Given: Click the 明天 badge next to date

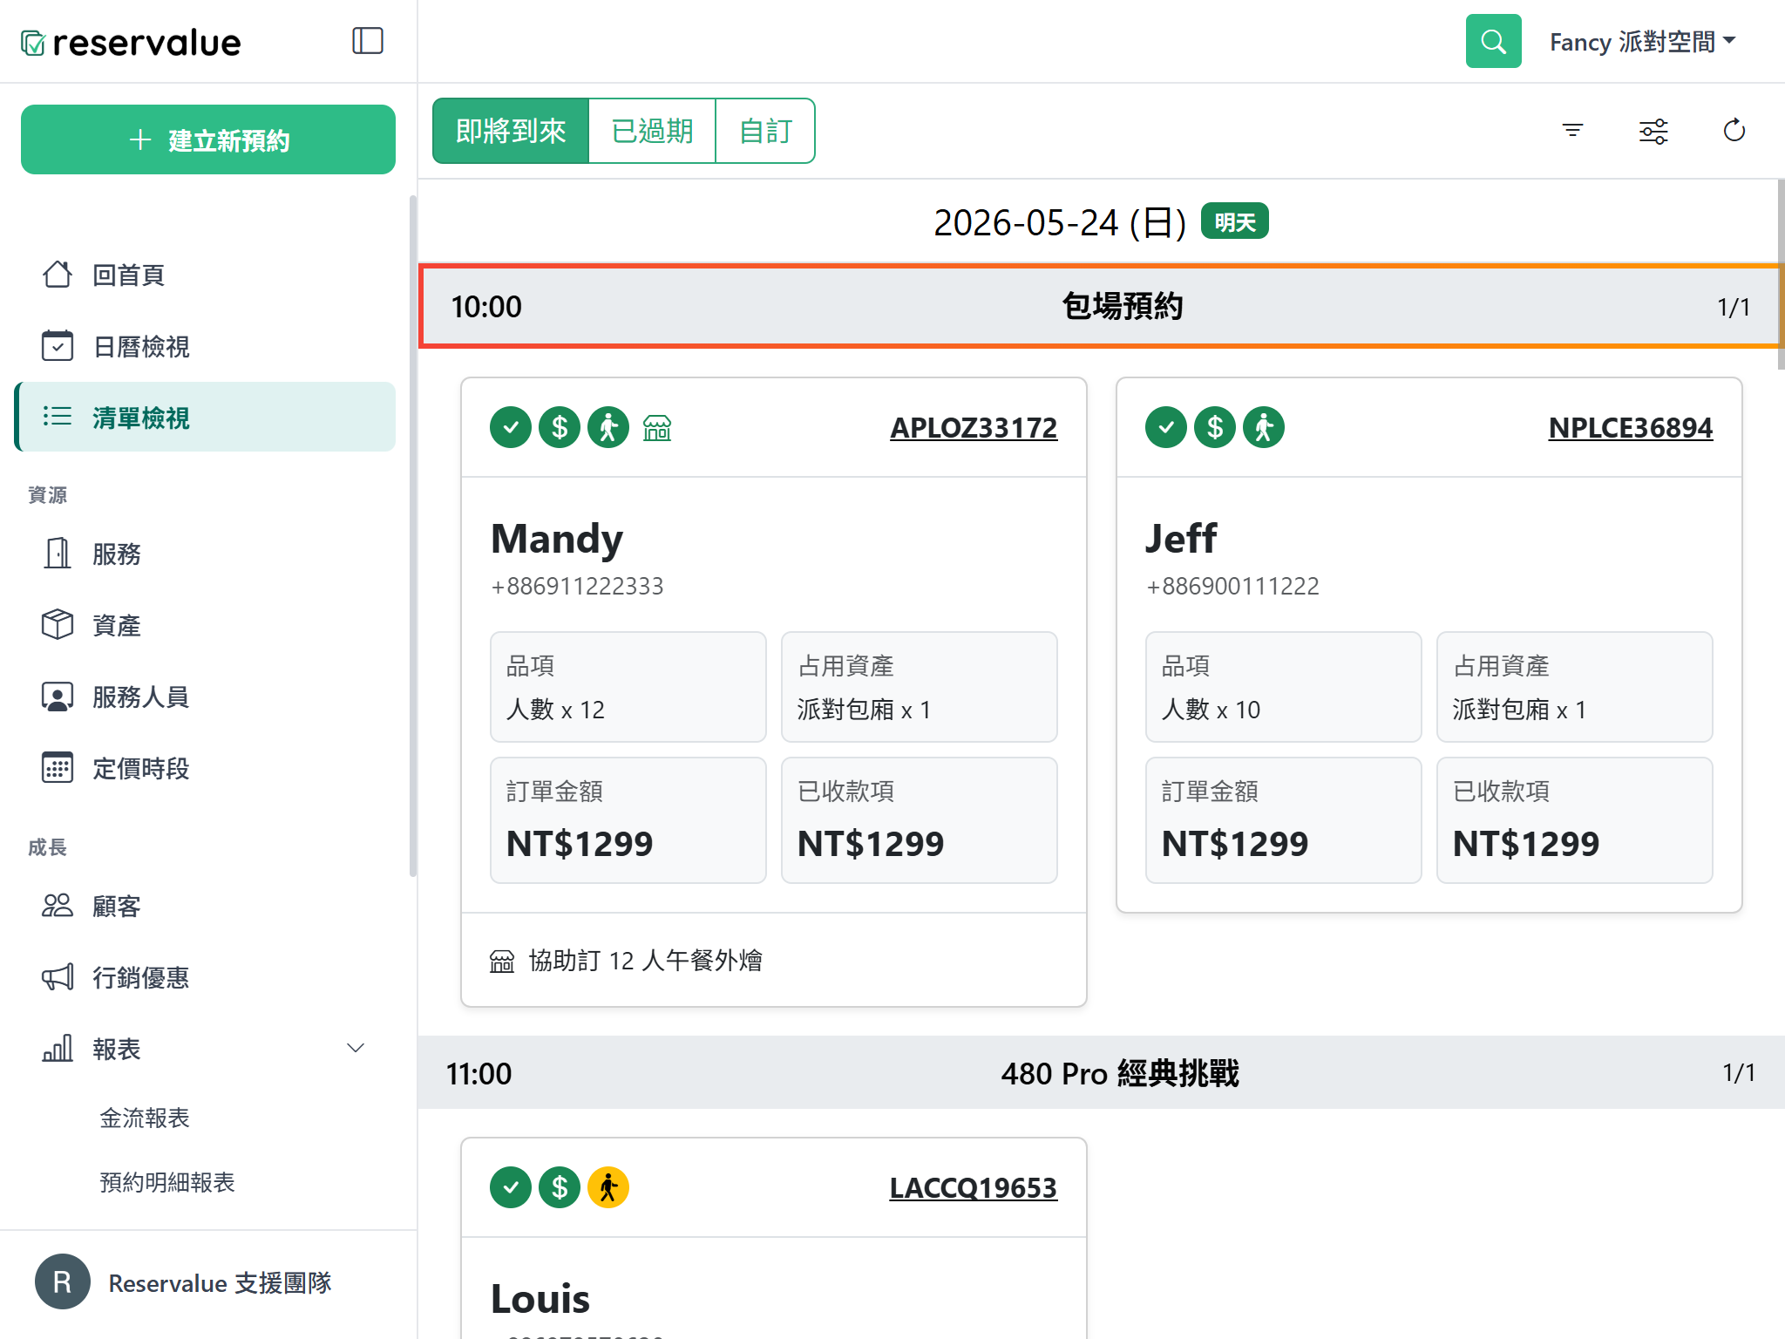Looking at the screenshot, I should click(1235, 221).
